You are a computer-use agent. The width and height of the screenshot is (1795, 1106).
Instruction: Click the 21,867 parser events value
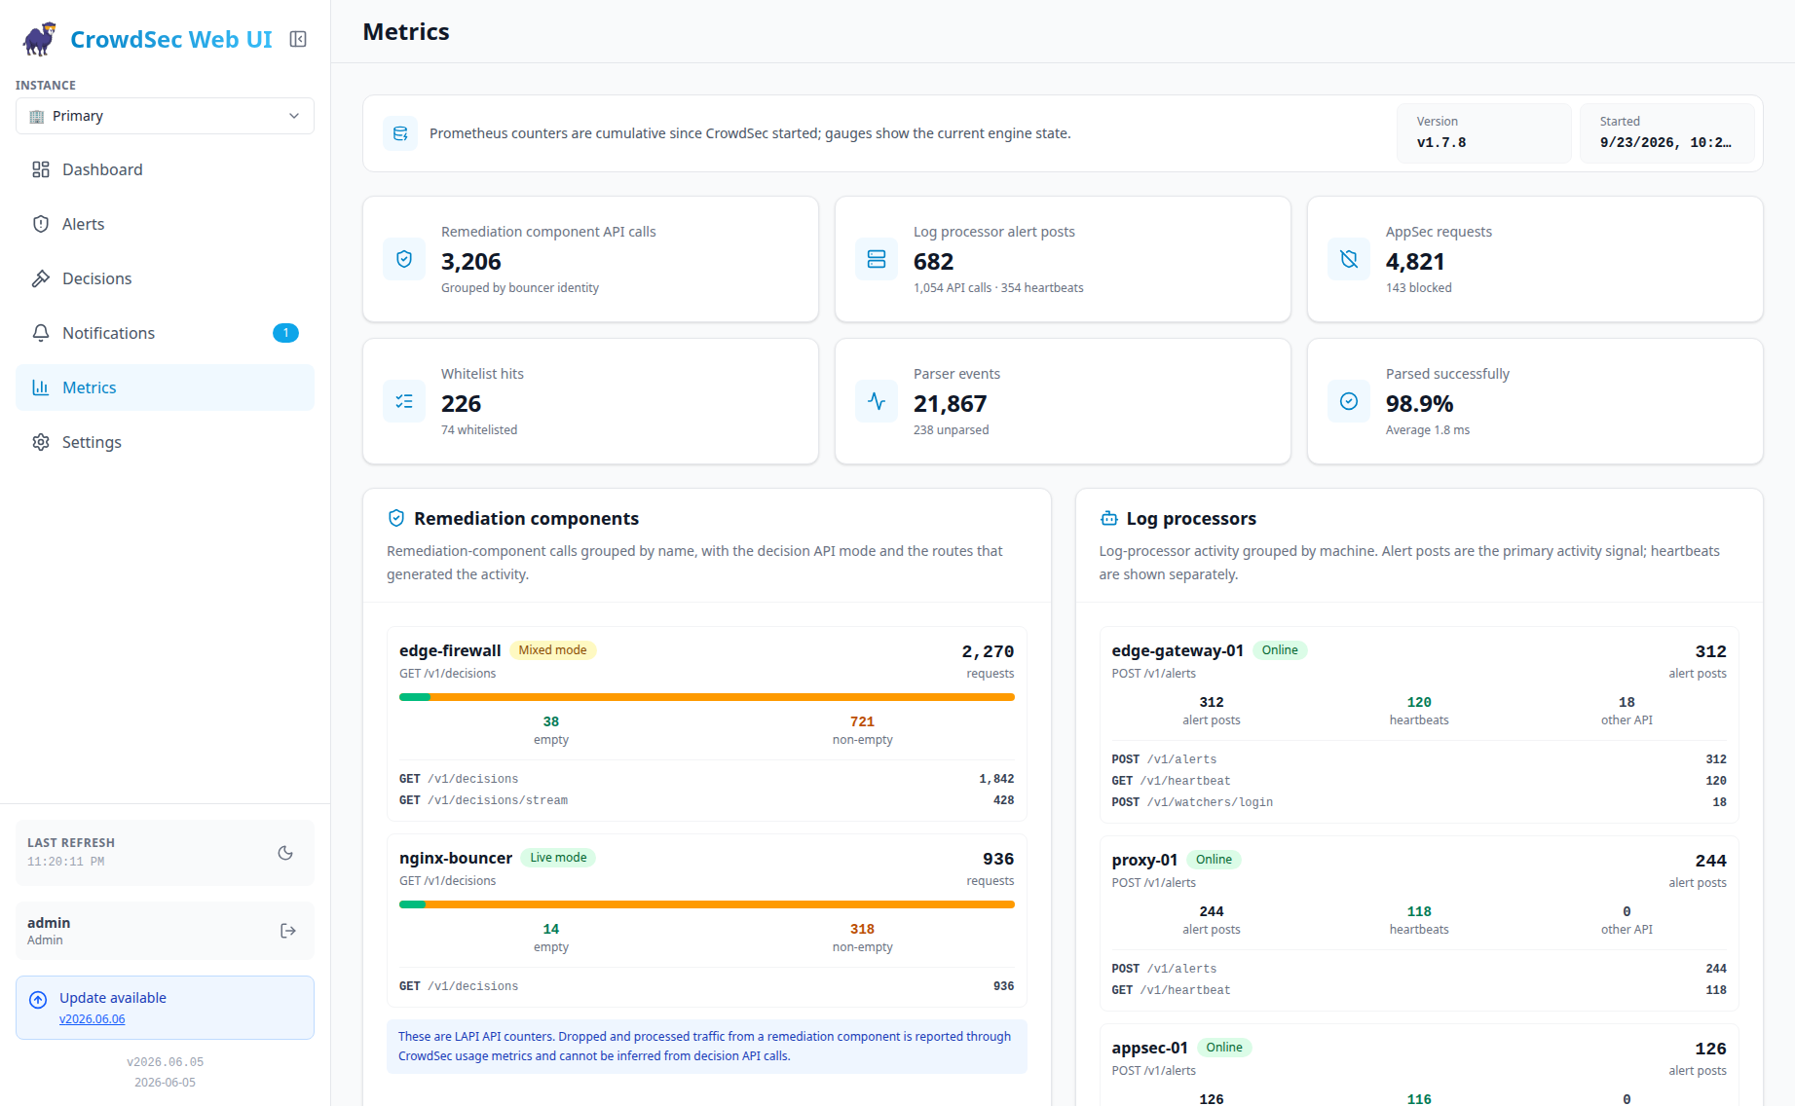(951, 404)
